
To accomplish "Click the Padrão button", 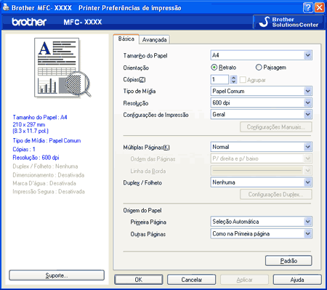I will (x=288, y=261).
